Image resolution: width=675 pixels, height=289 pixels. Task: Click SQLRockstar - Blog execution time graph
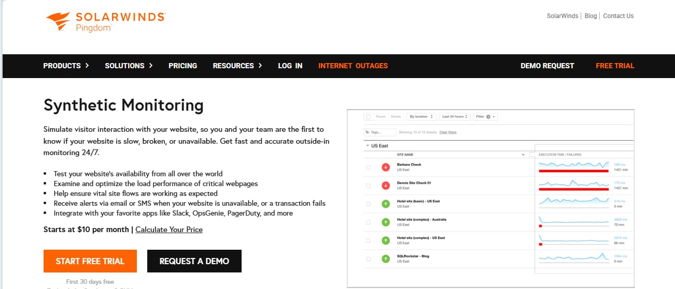tap(573, 258)
